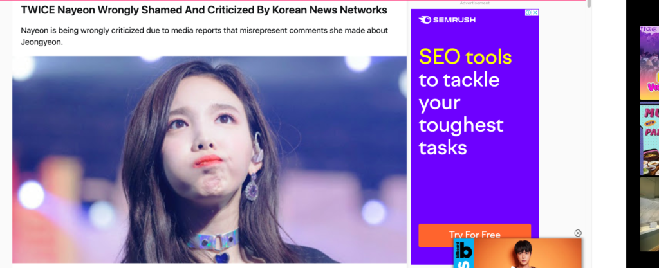Click the 'toughest tasks' text in Semrush ad
Viewport: 659px width, 268px height.
[x=461, y=136]
